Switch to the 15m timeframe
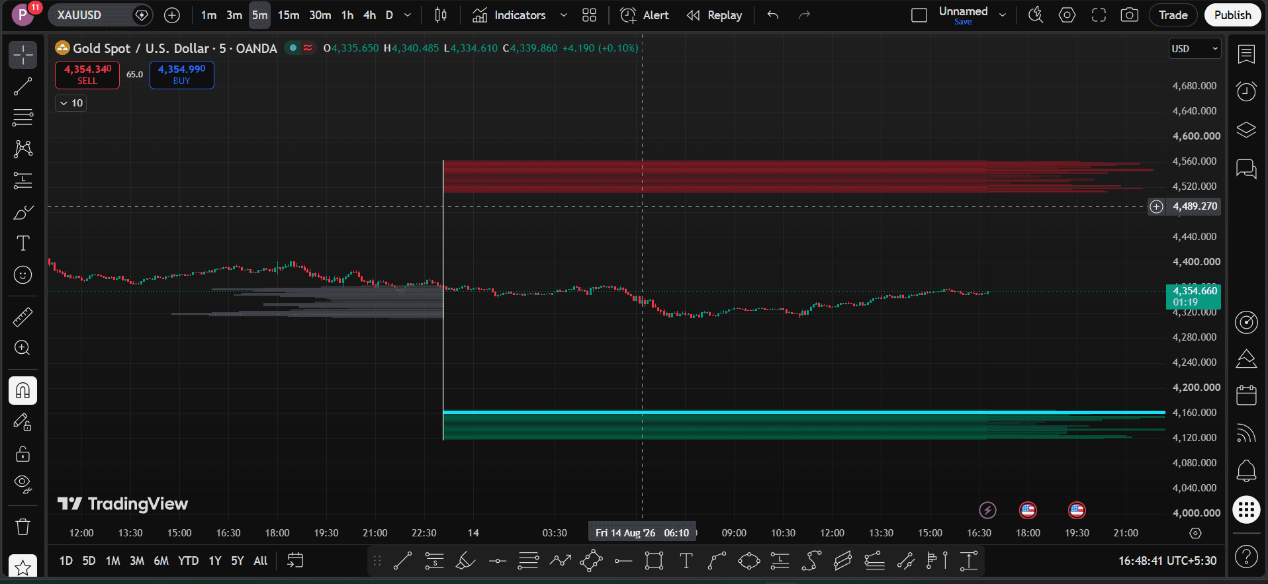Viewport: 1268px width, 584px height. coord(289,15)
